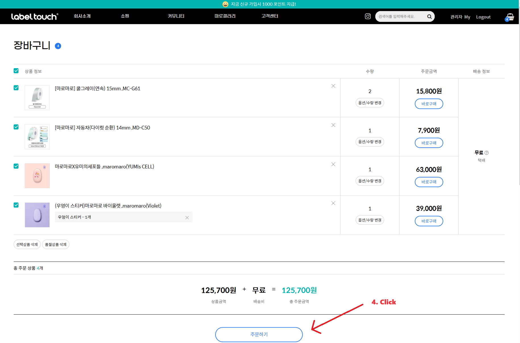Click the top signup 1000 포인트 banner

point(259,4)
